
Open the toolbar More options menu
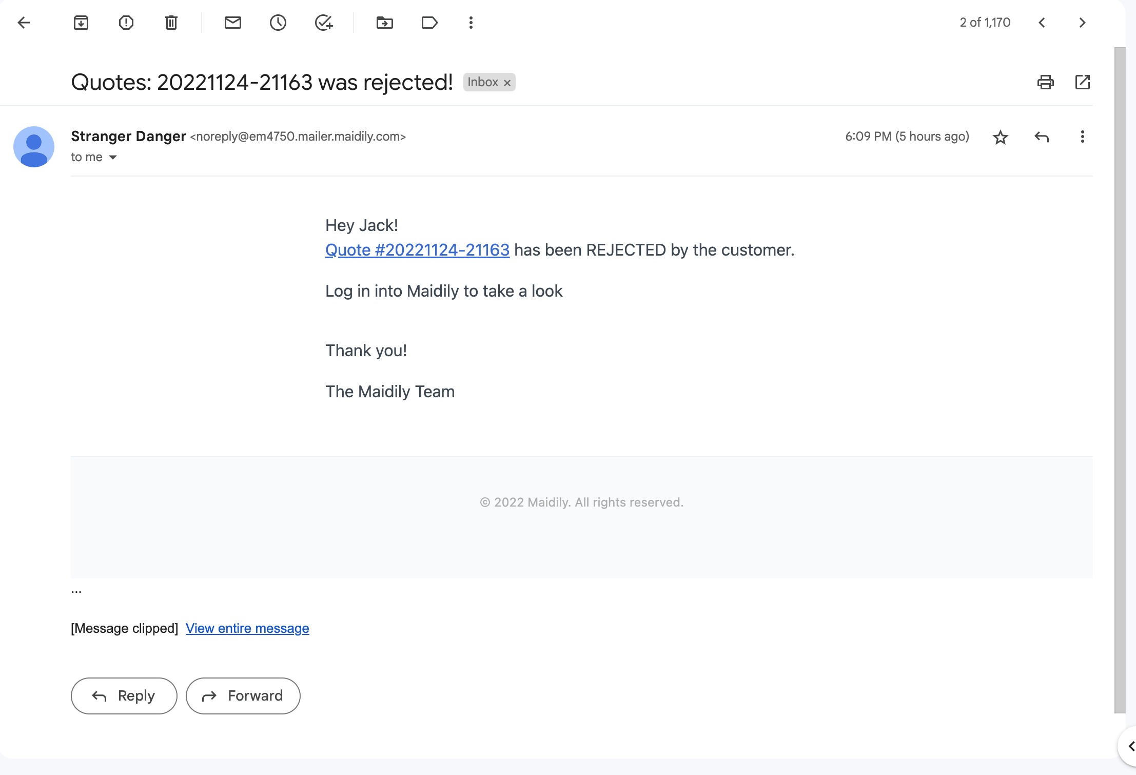coord(471,23)
